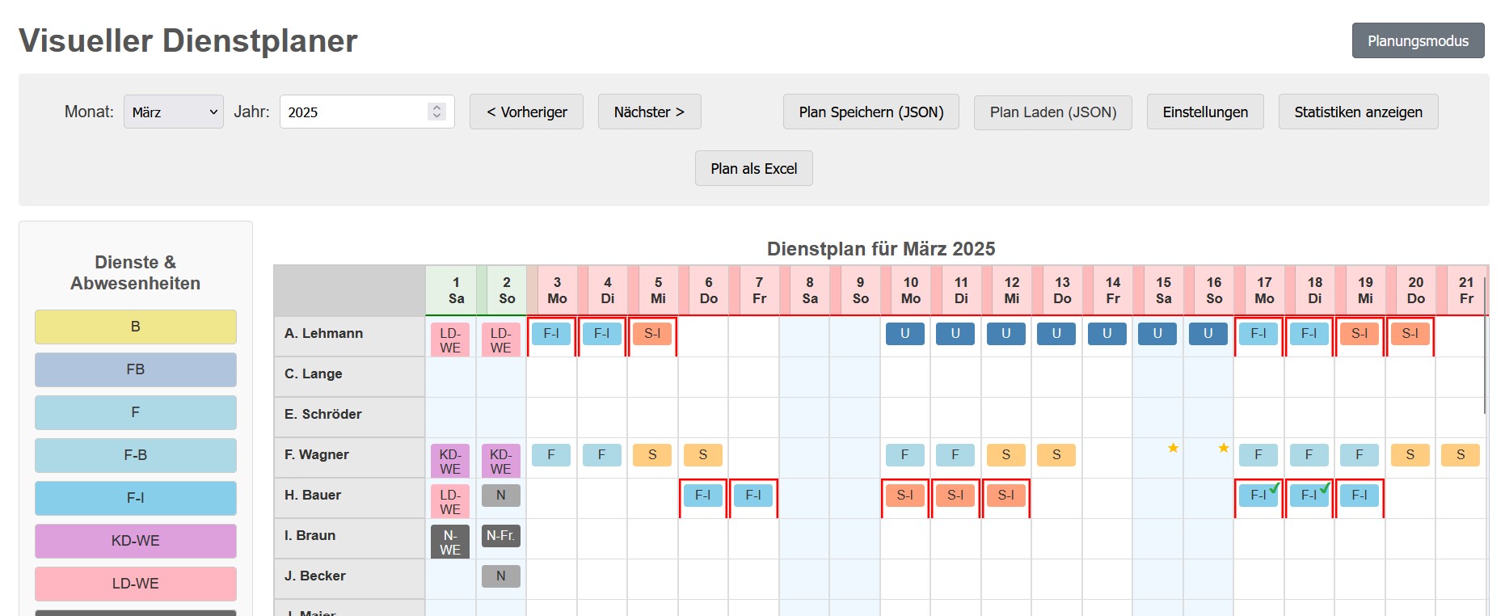Go to next month with Nächster

pos(649,112)
